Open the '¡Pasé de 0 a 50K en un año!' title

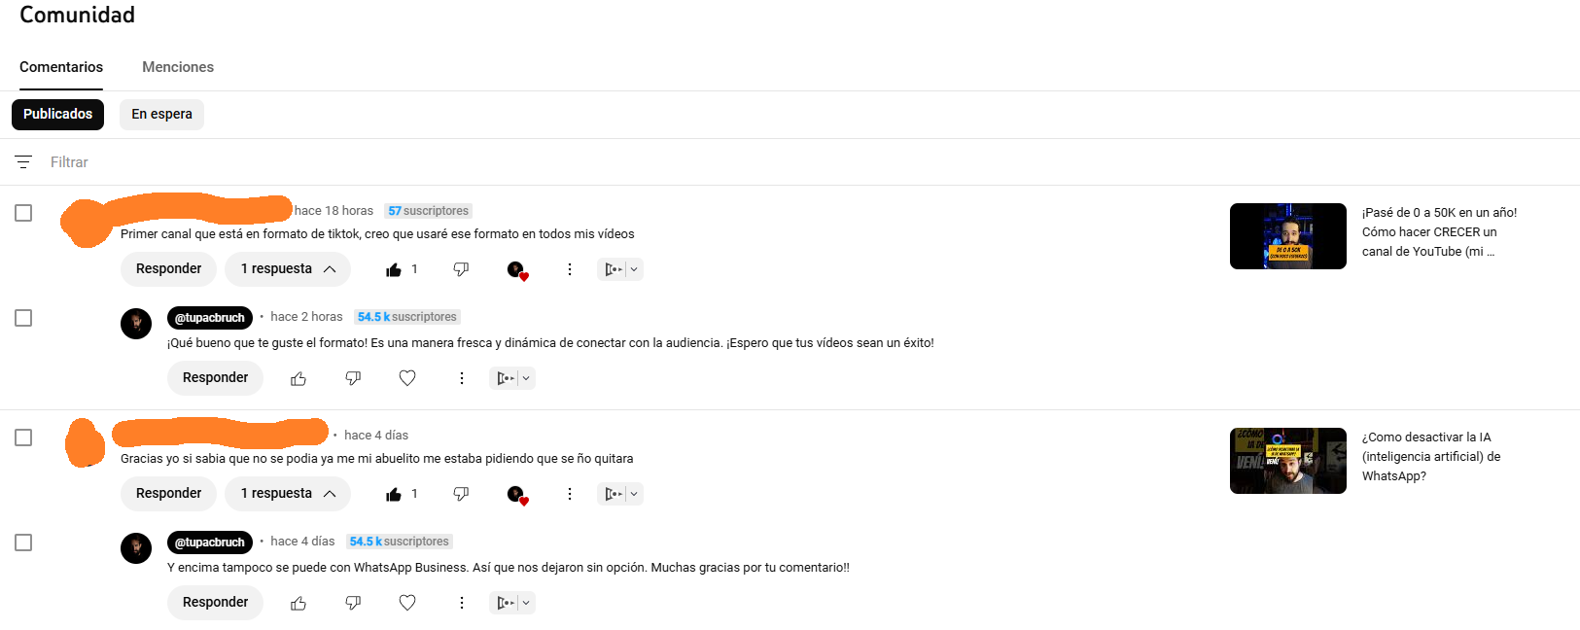click(1439, 232)
